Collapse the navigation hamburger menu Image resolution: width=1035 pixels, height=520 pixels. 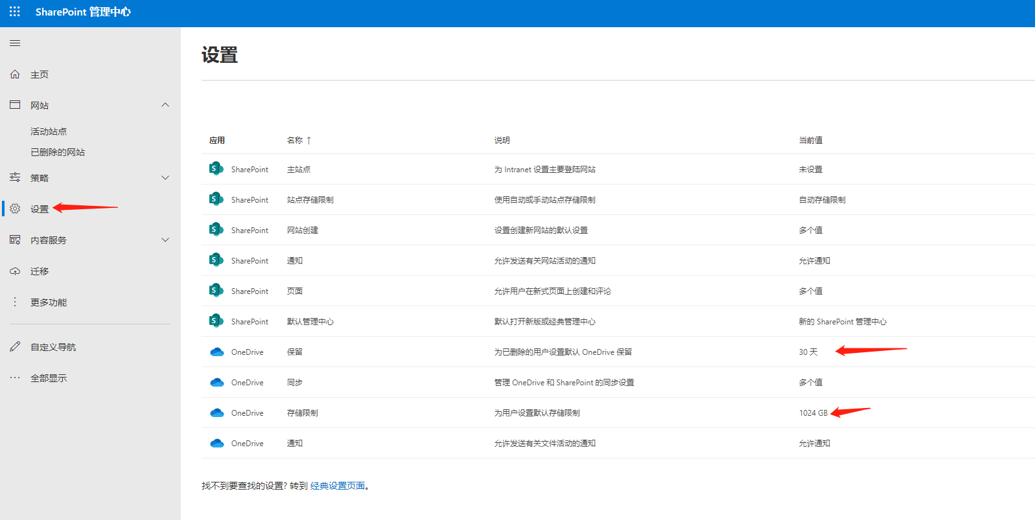tap(15, 43)
